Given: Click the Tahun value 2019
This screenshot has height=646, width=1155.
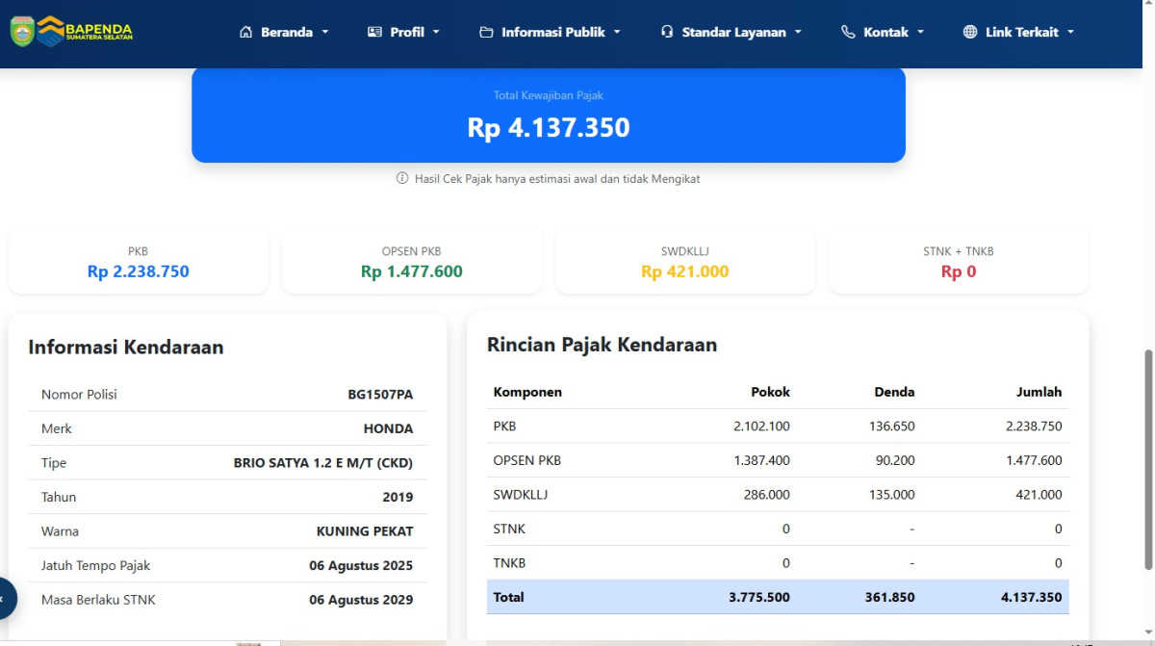Looking at the screenshot, I should click(x=398, y=497).
